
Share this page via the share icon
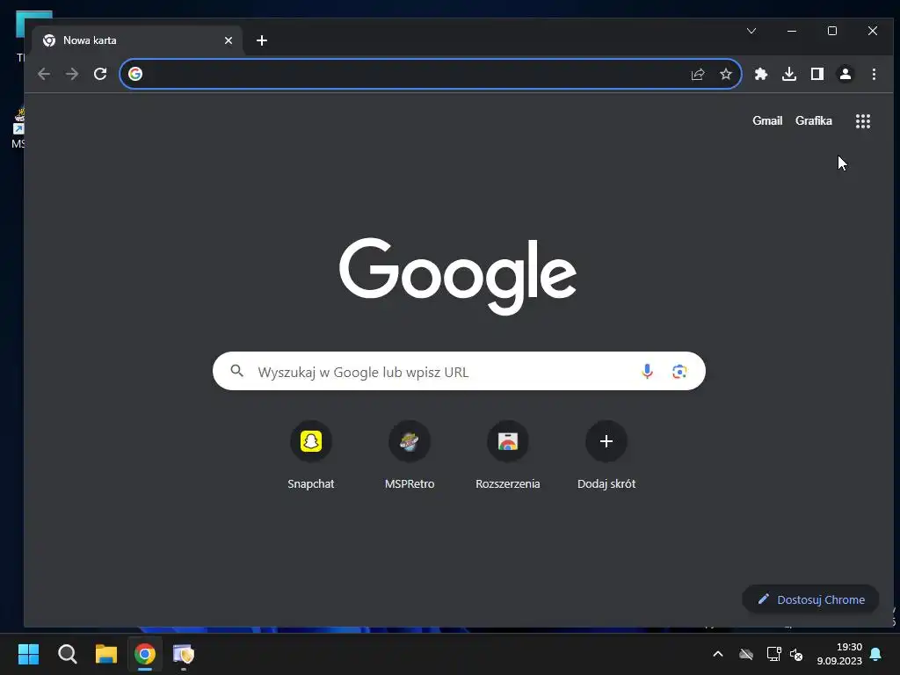(x=697, y=74)
